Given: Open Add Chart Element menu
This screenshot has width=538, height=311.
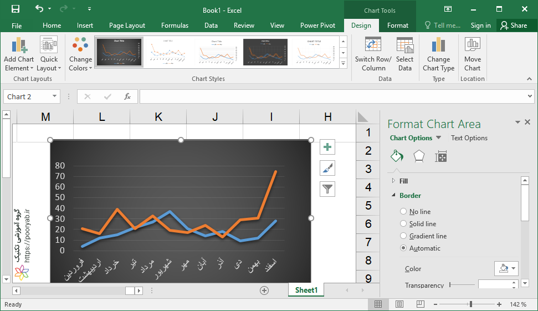Looking at the screenshot, I should click(19, 54).
